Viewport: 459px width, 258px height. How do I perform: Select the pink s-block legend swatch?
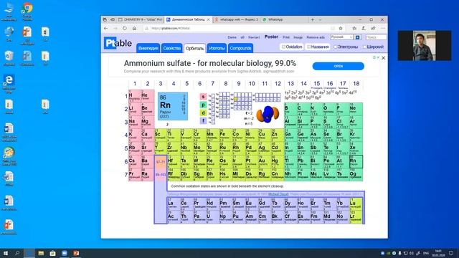click(x=203, y=97)
